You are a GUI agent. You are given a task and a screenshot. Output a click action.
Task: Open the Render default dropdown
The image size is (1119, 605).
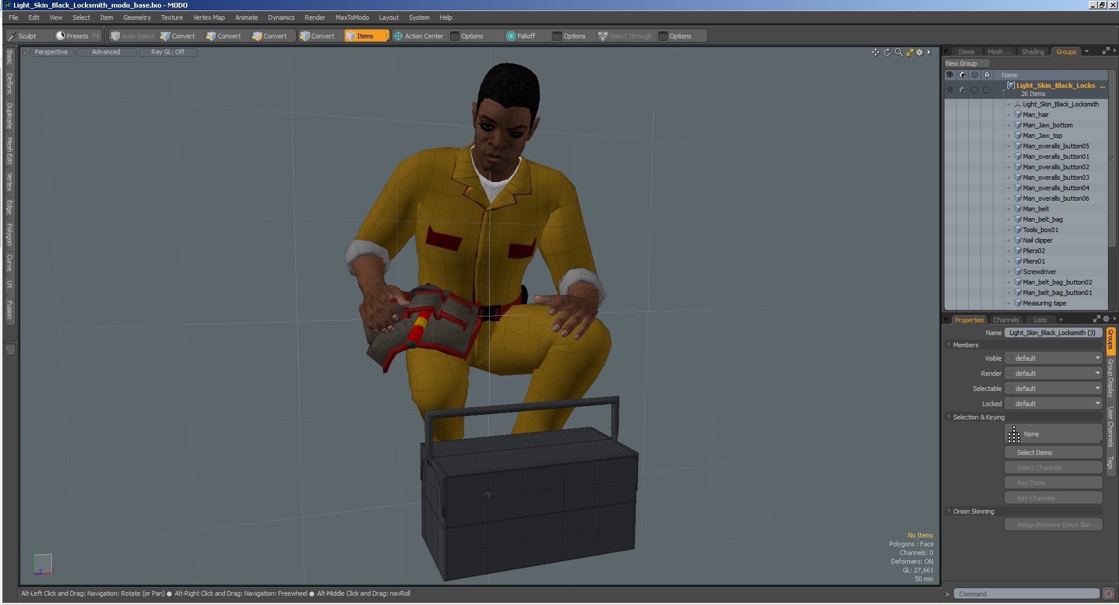(1058, 373)
